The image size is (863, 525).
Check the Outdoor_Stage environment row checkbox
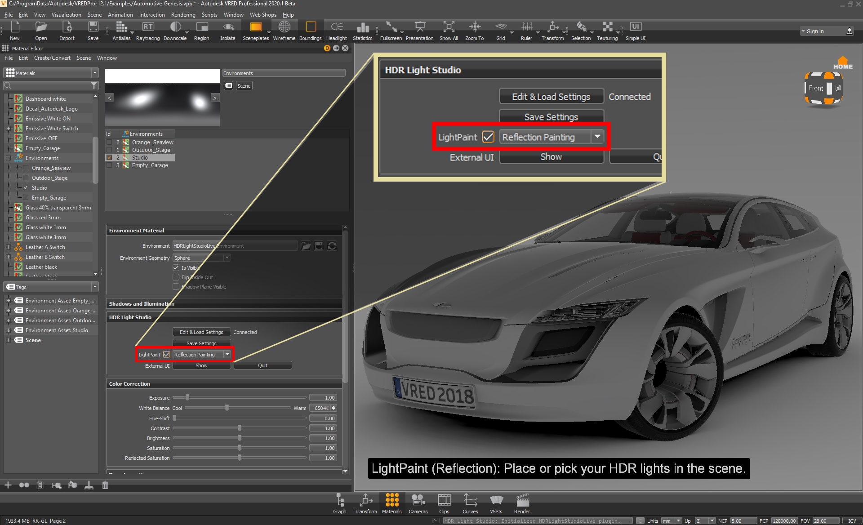(x=109, y=150)
